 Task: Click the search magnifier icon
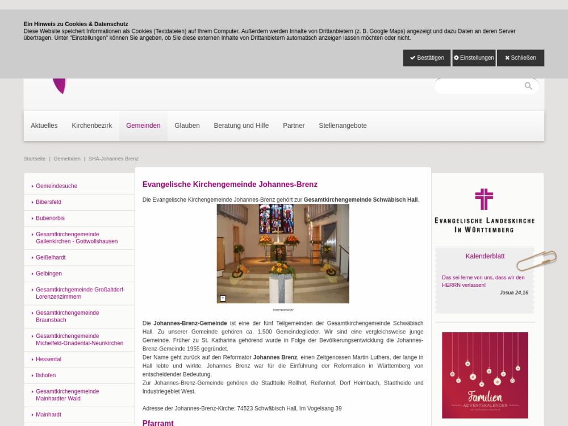point(528,86)
